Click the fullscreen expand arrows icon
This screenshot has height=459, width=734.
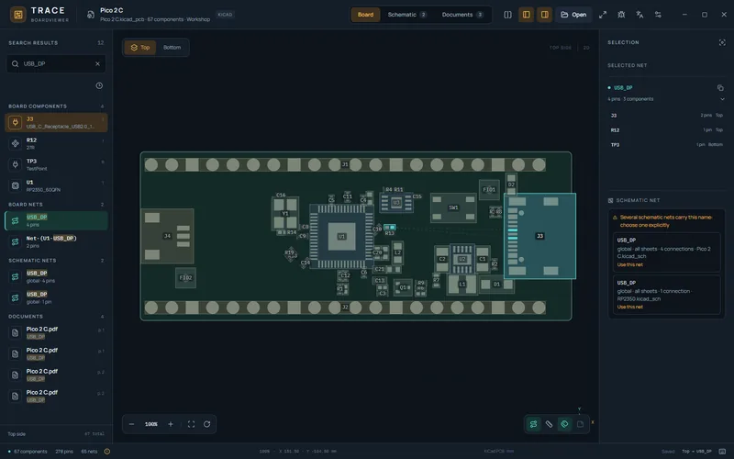coord(603,15)
